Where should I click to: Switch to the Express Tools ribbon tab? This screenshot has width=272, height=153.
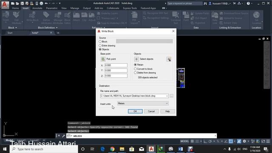tap(130, 8)
